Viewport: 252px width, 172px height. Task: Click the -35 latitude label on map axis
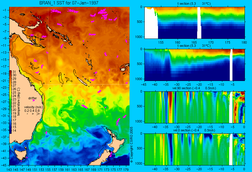[x=4, y=130]
